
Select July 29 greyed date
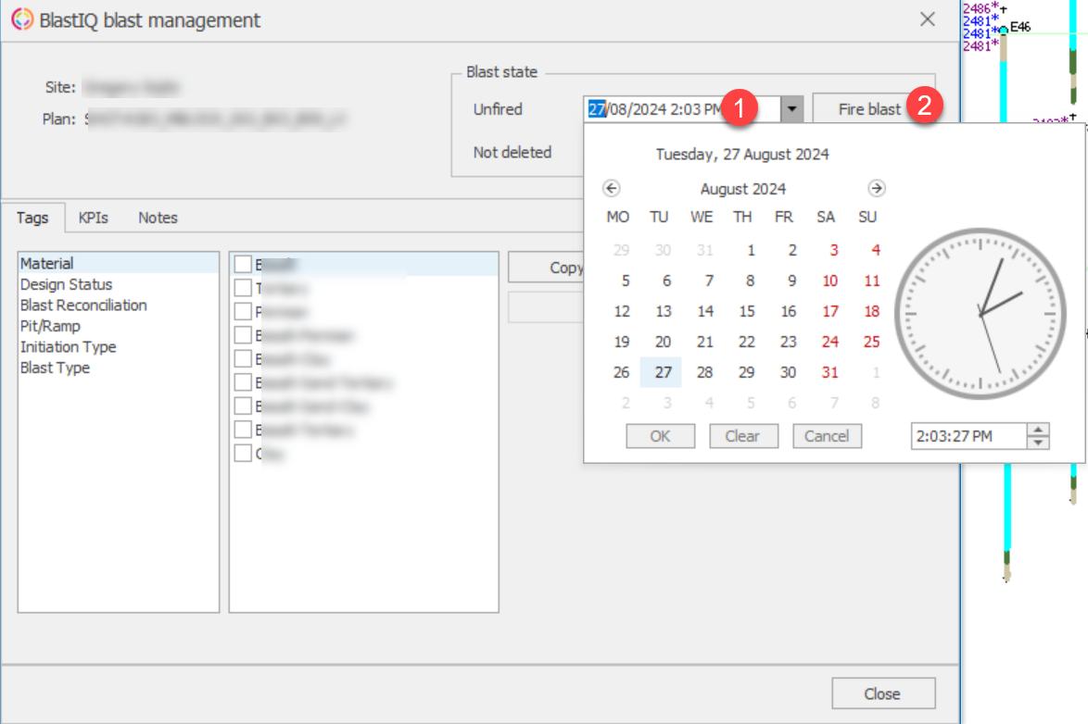(622, 250)
